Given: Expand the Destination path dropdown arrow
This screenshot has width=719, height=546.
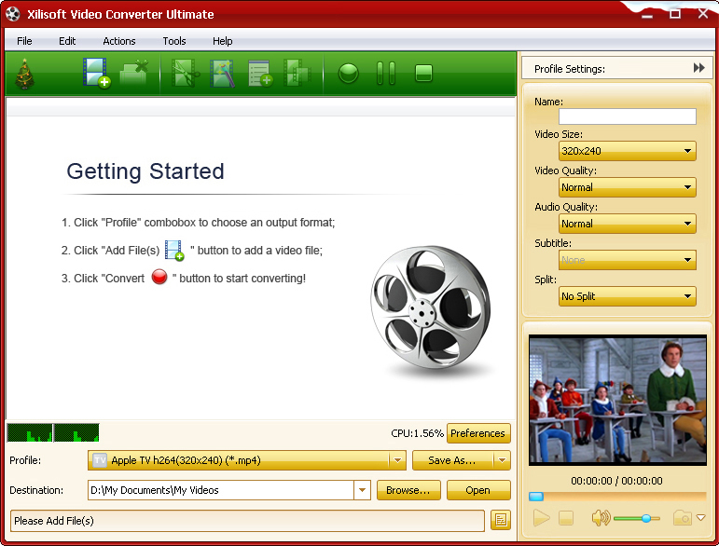Looking at the screenshot, I should [362, 490].
